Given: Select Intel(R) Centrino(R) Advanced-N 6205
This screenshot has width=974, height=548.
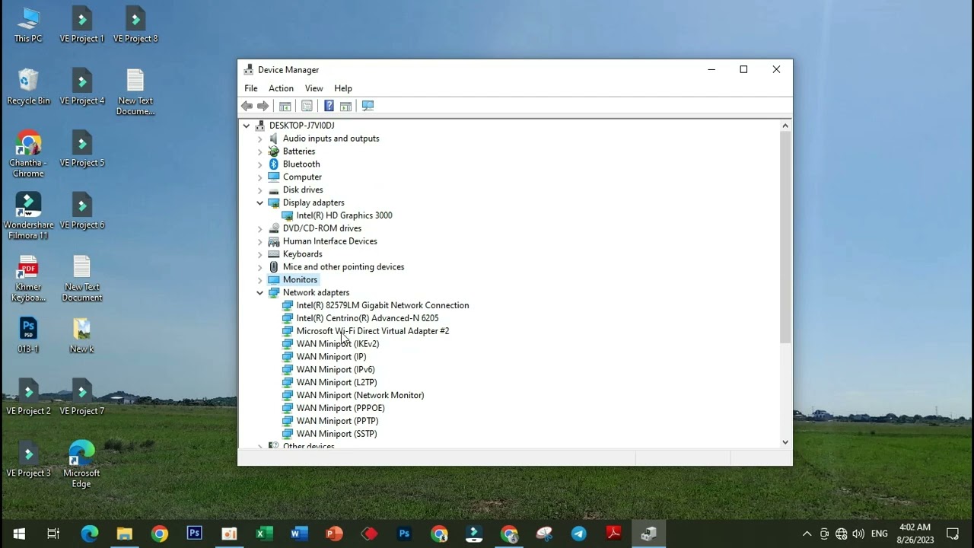Looking at the screenshot, I should point(367,318).
